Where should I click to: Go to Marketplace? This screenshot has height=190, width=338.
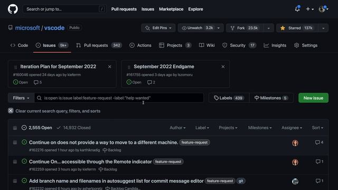[171, 9]
